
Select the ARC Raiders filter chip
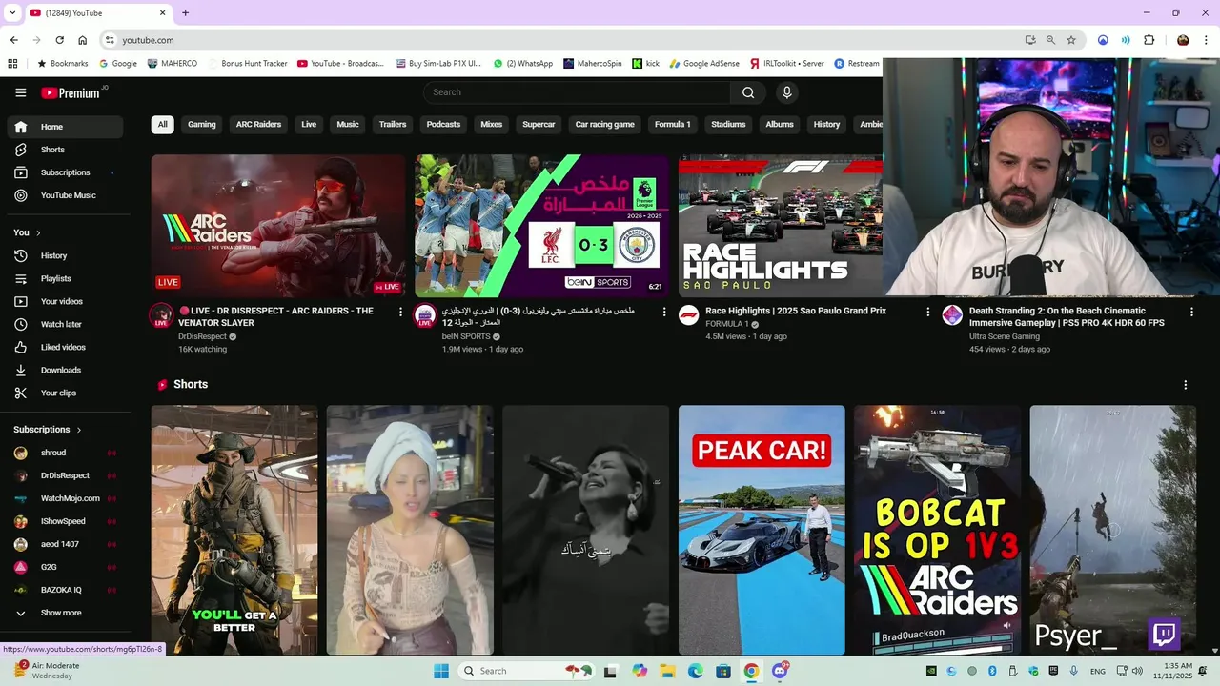pyautogui.click(x=258, y=124)
